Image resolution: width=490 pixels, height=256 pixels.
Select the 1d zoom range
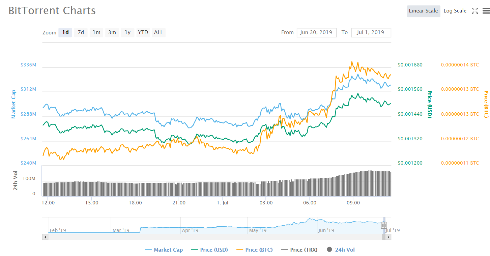click(65, 32)
